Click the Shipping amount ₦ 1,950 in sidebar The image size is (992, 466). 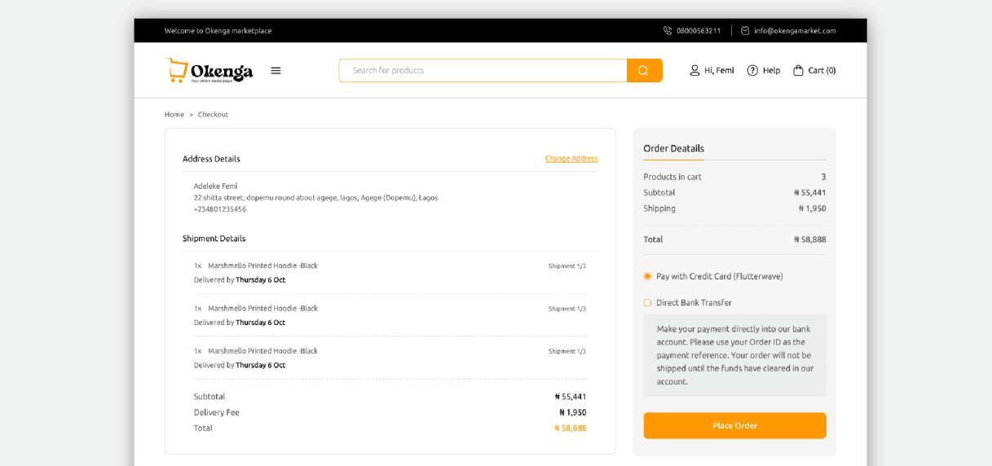coord(812,209)
